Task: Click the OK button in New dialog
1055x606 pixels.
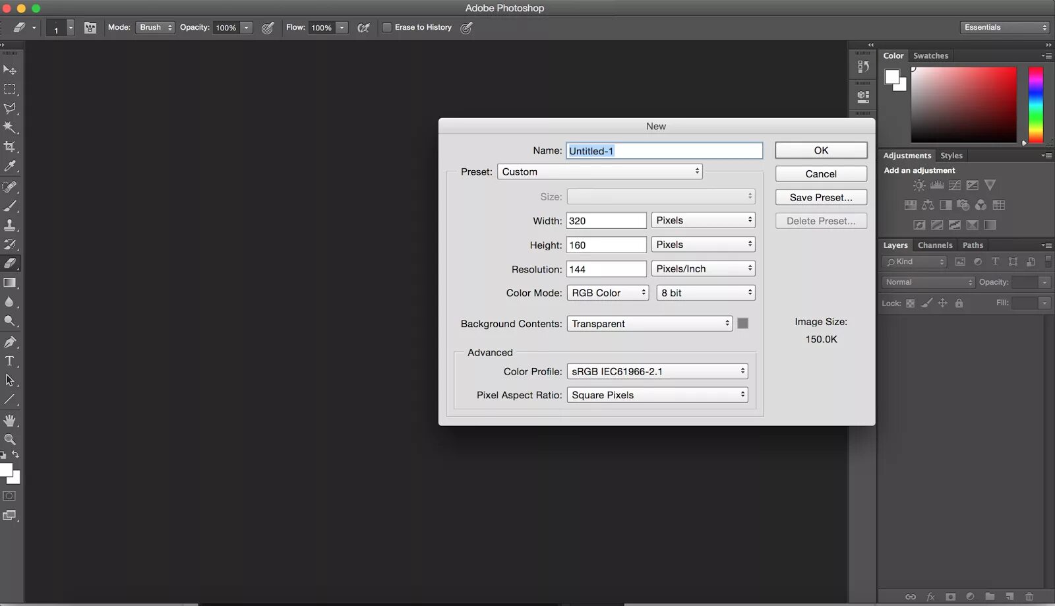Action: tap(821, 150)
